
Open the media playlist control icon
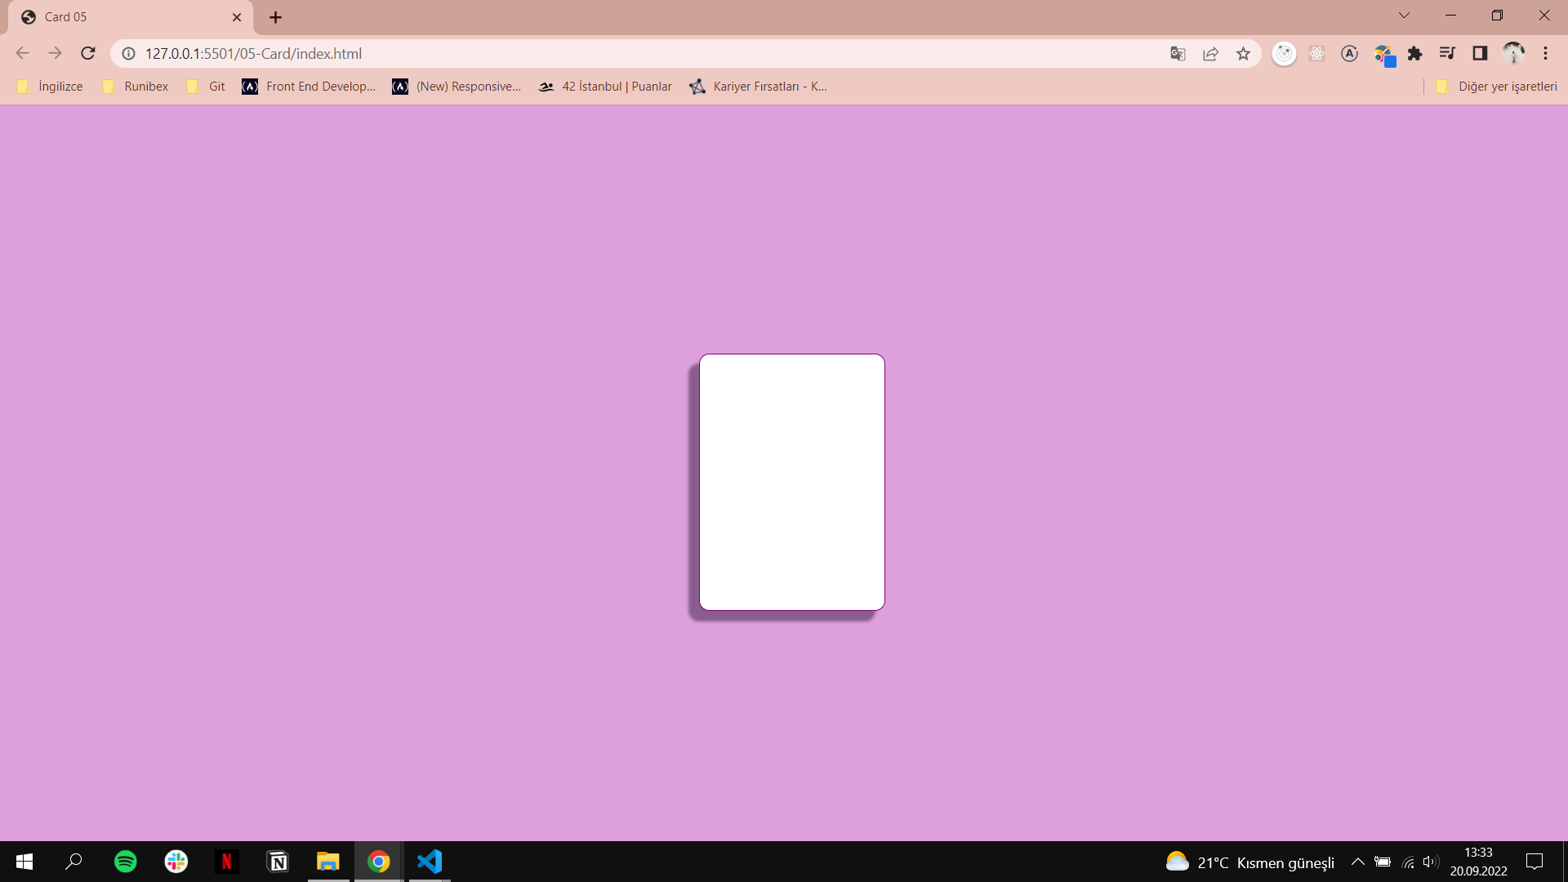coord(1447,53)
